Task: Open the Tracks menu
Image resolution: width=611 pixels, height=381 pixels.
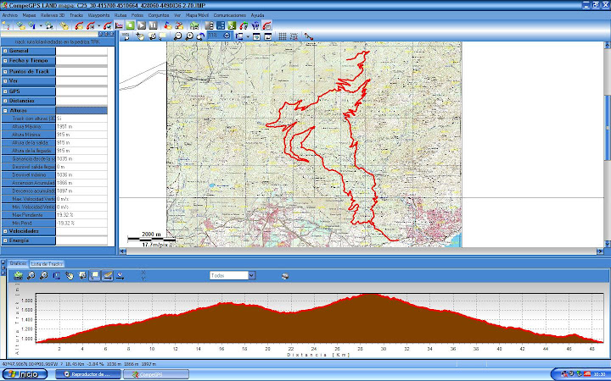Action: click(76, 15)
